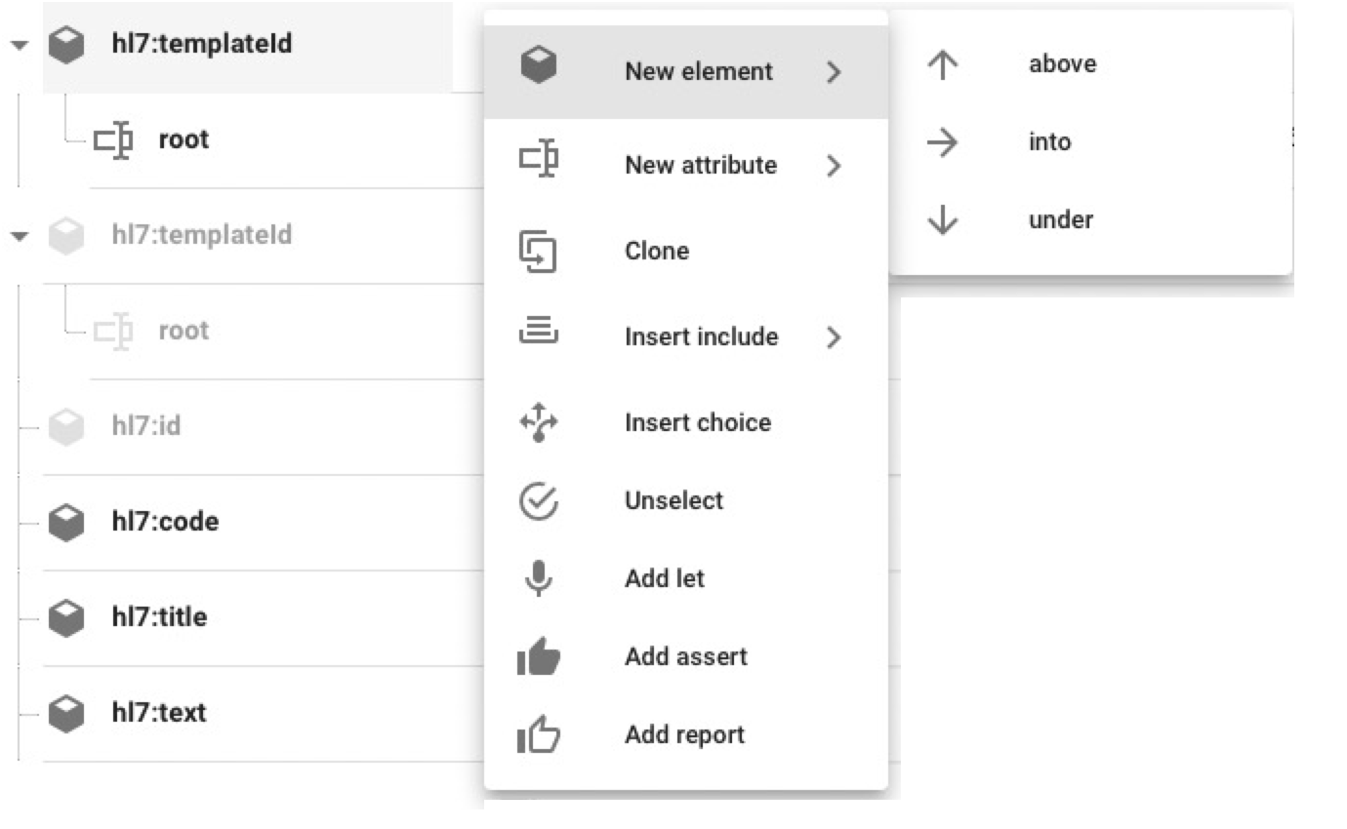Click the Insert choice branching icon
The height and width of the screenshot is (829, 1347).
click(538, 422)
